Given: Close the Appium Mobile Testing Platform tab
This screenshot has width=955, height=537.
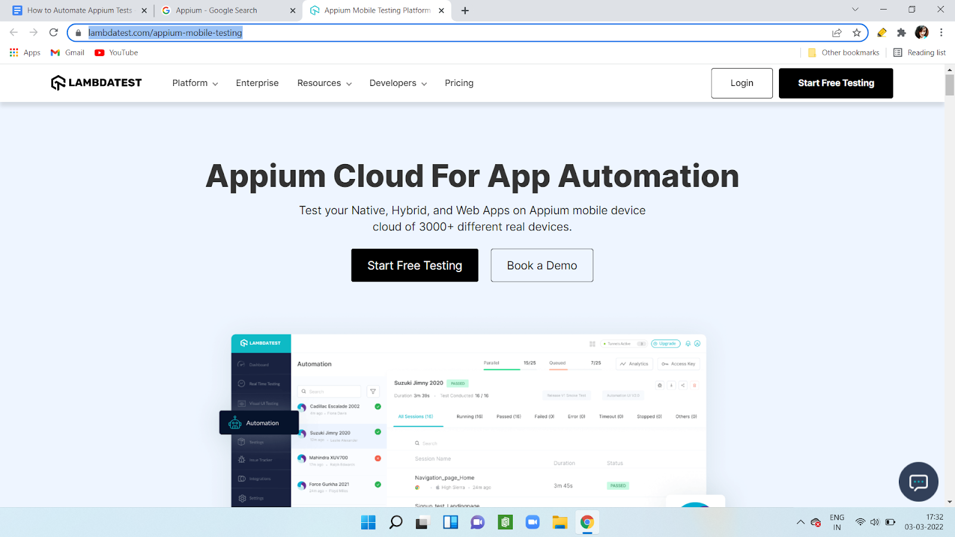Looking at the screenshot, I should point(441,11).
